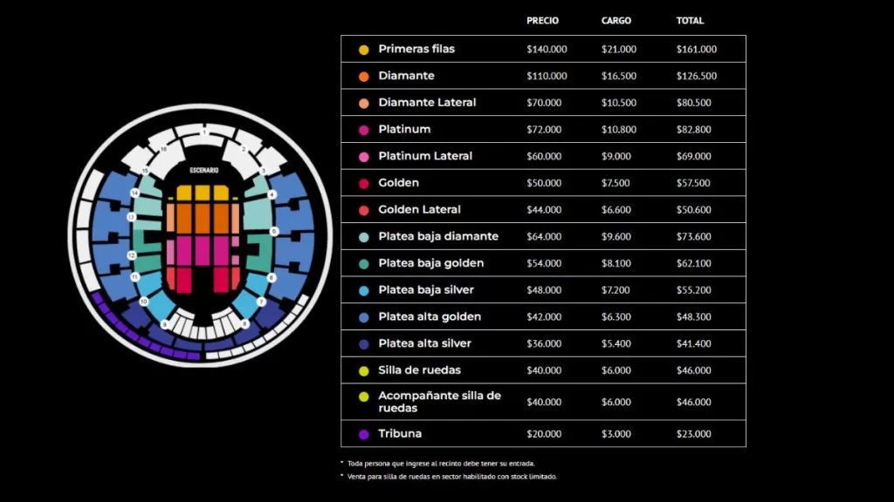The width and height of the screenshot is (894, 502).
Task: Choose the Platea baja golden label
Action: 430,263
